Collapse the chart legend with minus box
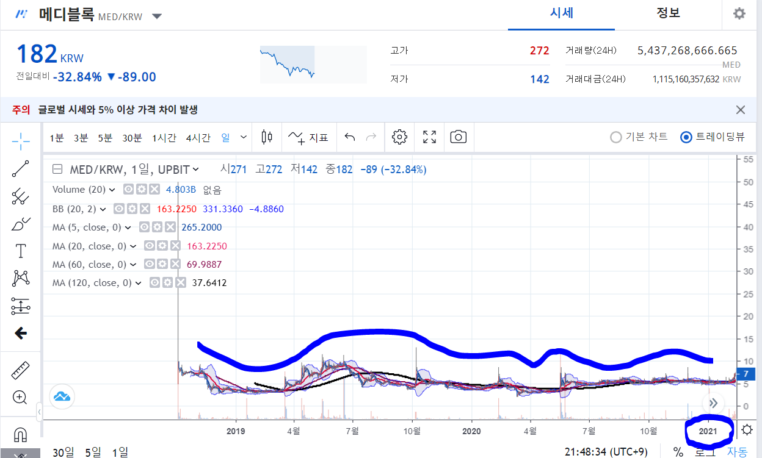This screenshot has height=458, width=762. click(57, 170)
